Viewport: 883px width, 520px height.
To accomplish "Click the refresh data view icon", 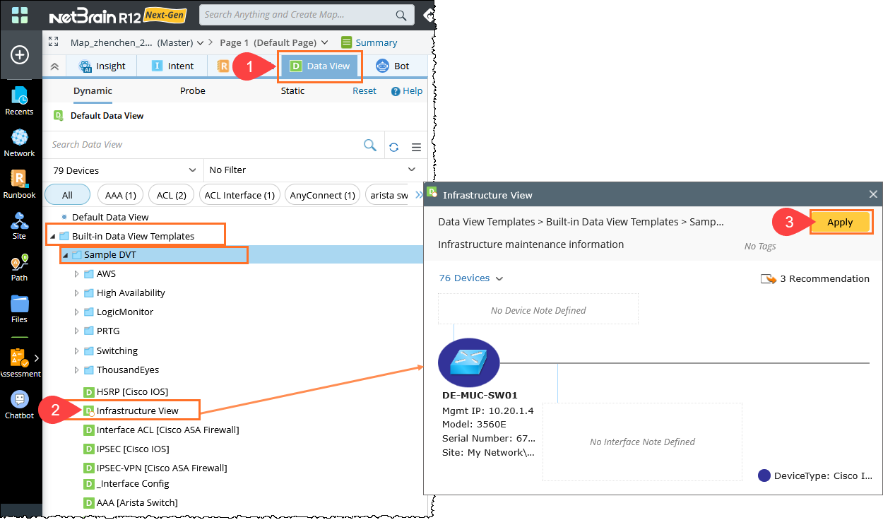I will (394, 147).
